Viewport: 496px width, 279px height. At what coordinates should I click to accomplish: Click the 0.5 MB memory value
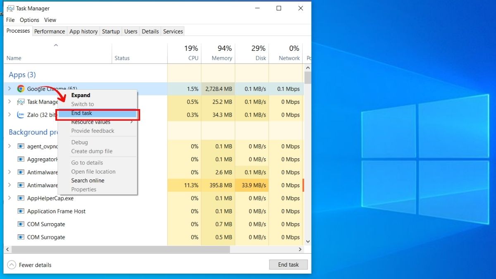click(224, 237)
